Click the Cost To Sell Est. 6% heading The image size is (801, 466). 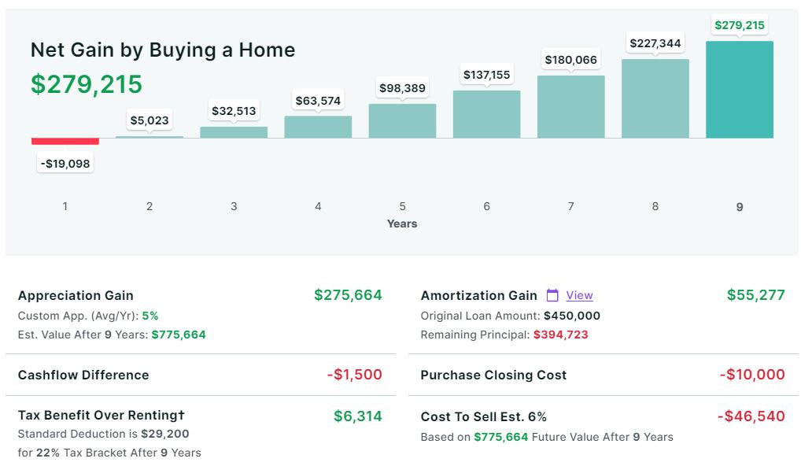point(483,416)
